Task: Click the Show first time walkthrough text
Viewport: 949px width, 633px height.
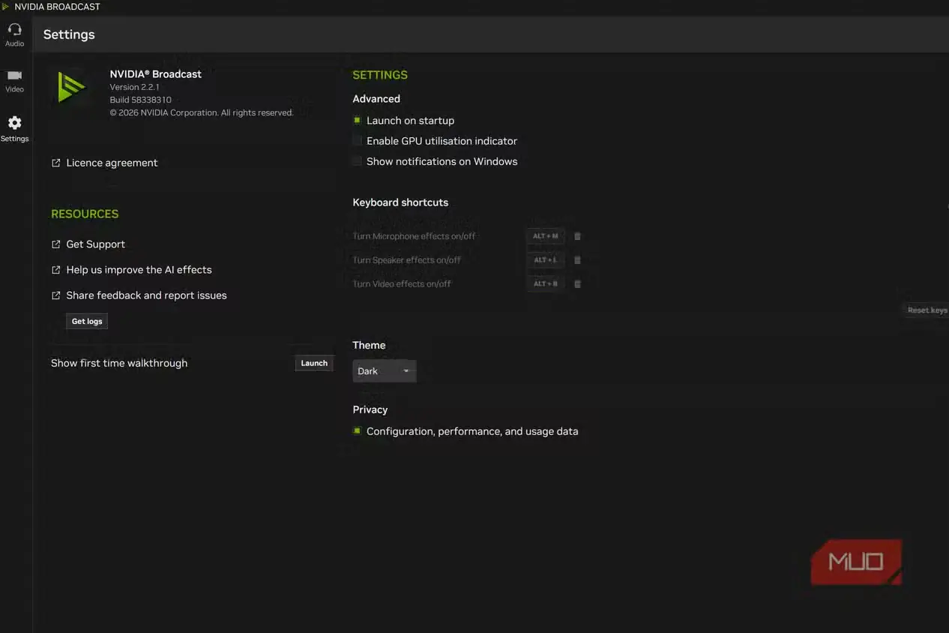Action: click(x=119, y=363)
